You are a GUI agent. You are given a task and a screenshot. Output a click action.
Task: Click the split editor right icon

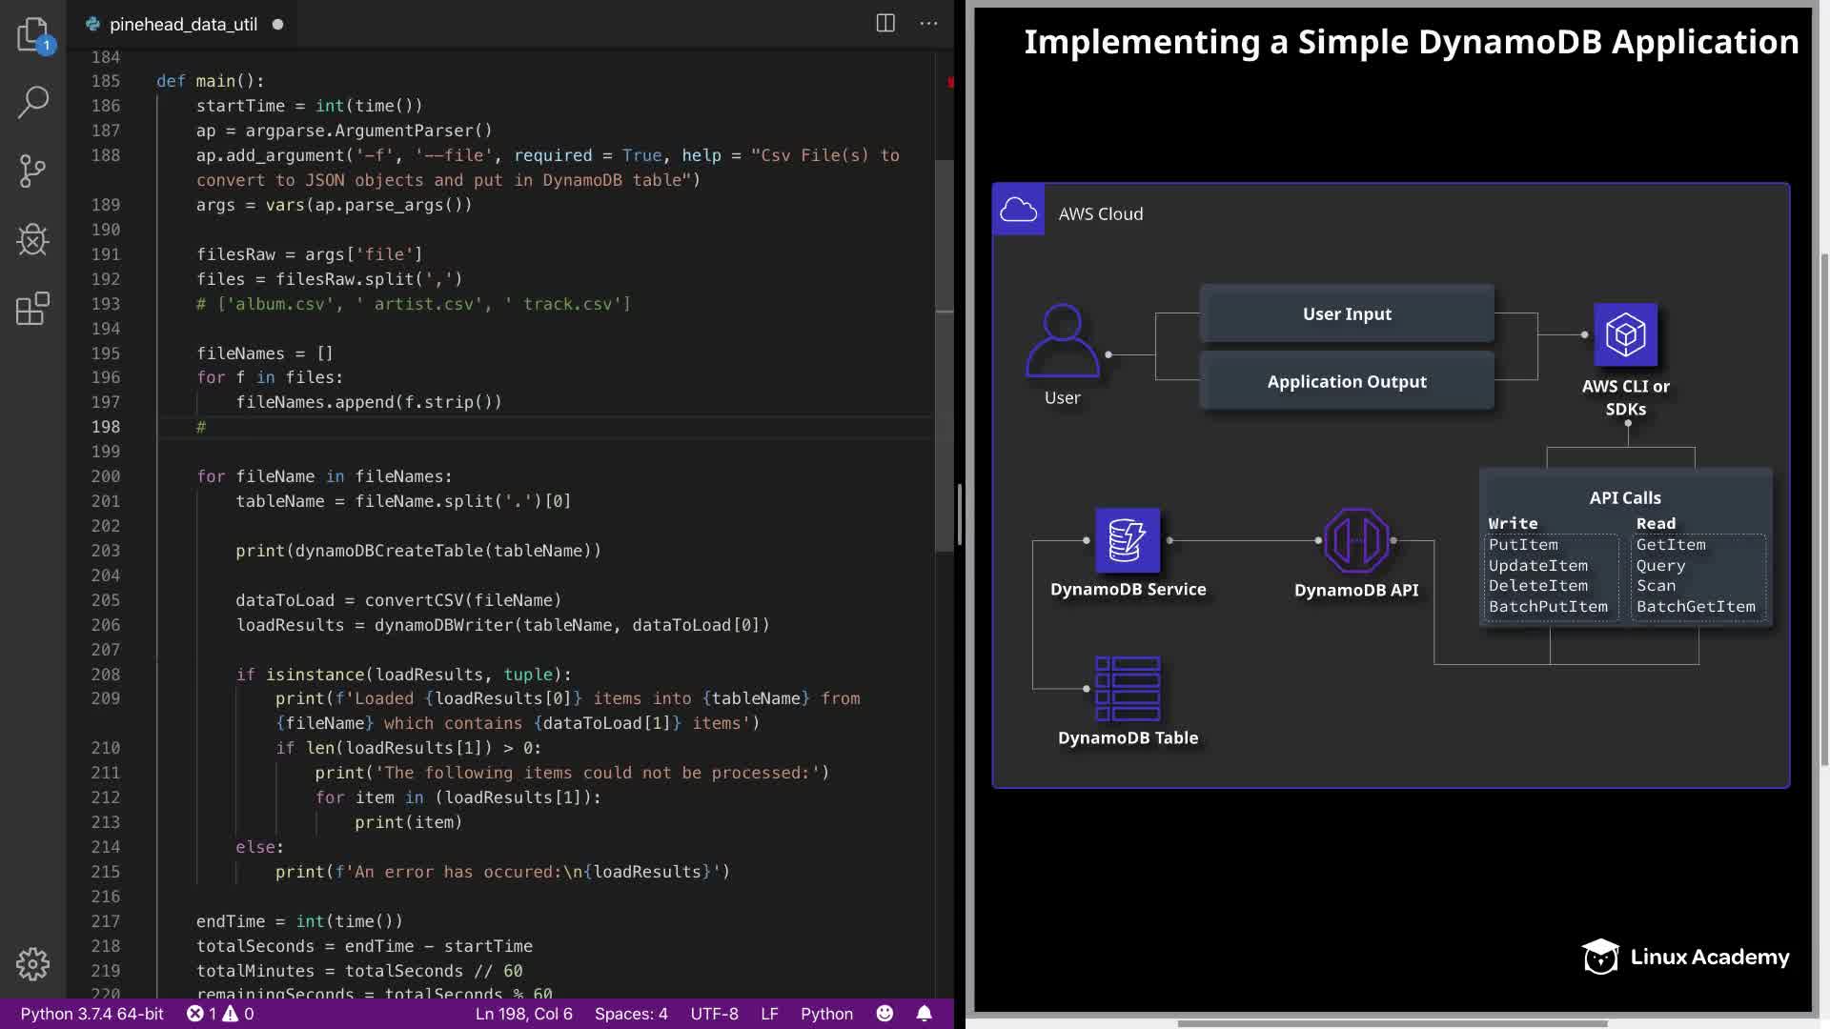(885, 24)
